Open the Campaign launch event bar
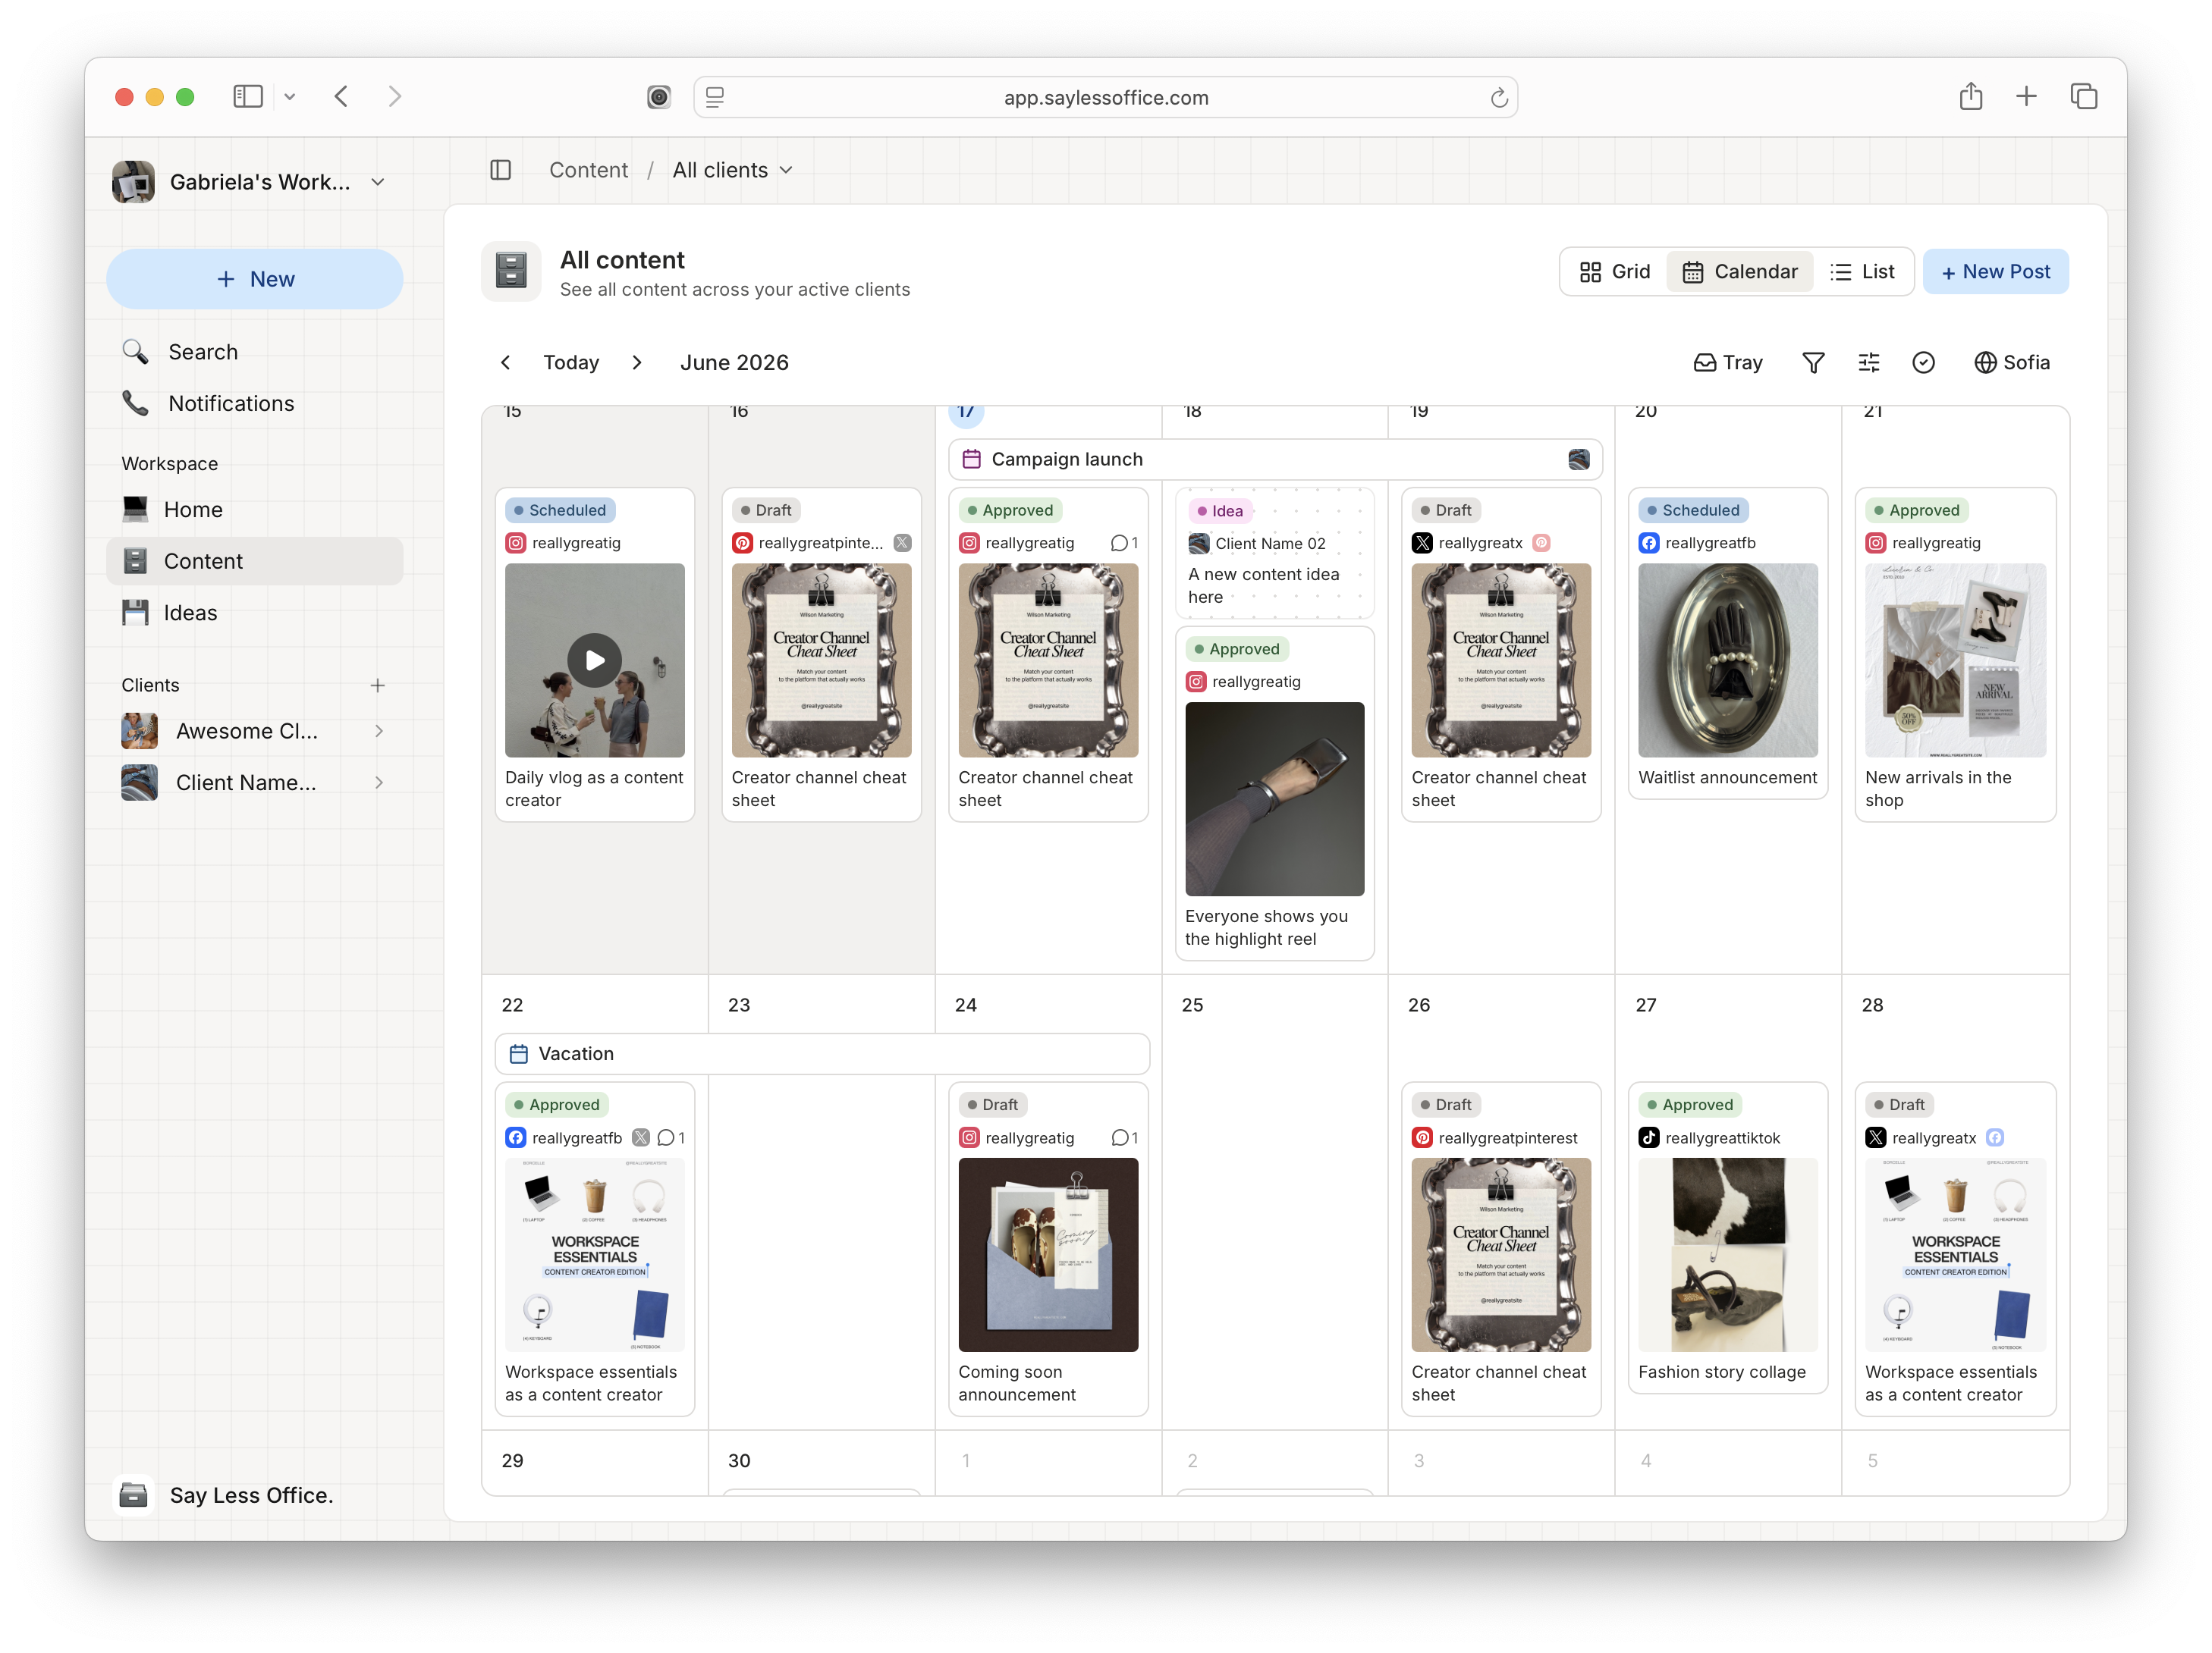This screenshot has width=2212, height=1653. tap(1275, 460)
